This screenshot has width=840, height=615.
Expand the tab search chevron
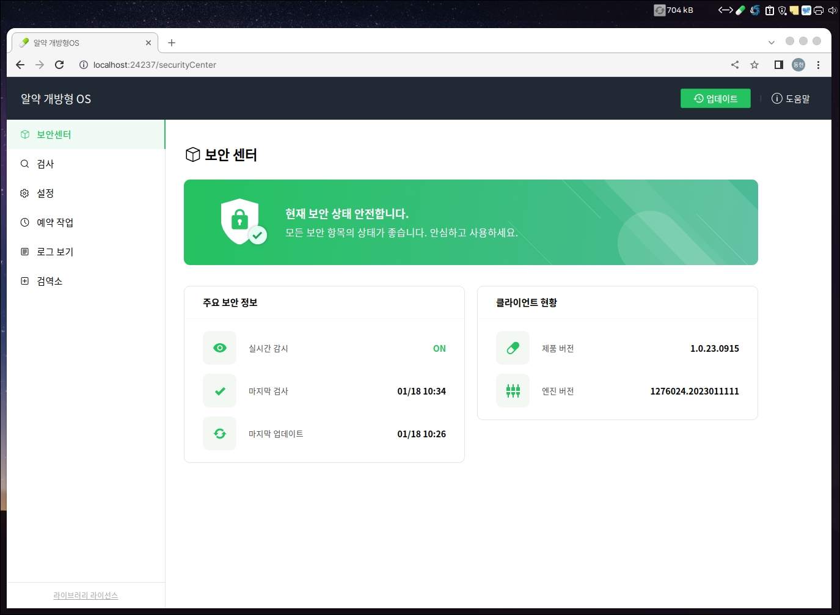(772, 42)
